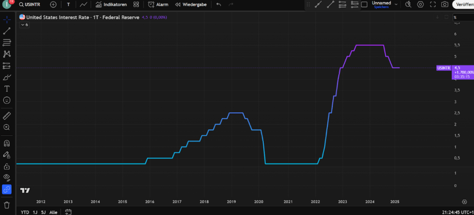Take a chart snapshot with camera icon

coord(444,4)
